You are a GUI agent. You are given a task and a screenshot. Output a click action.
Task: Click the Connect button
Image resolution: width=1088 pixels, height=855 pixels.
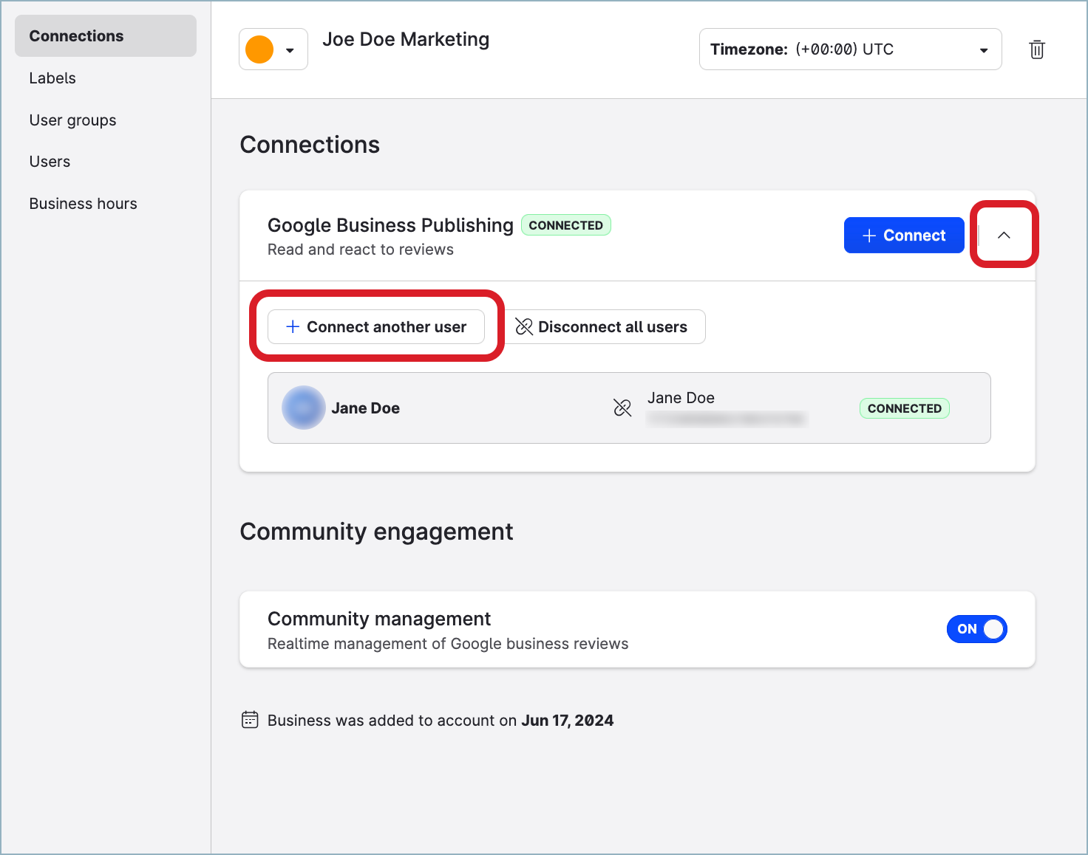coord(904,235)
